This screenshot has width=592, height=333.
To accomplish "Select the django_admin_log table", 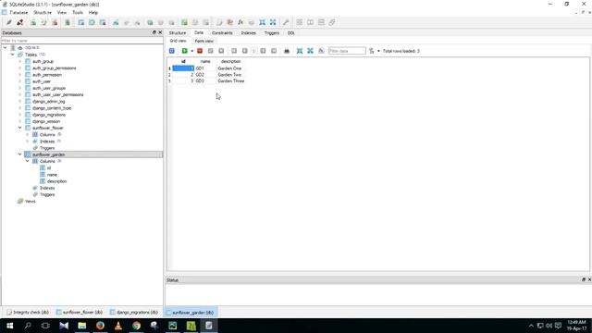I will [x=48, y=101].
